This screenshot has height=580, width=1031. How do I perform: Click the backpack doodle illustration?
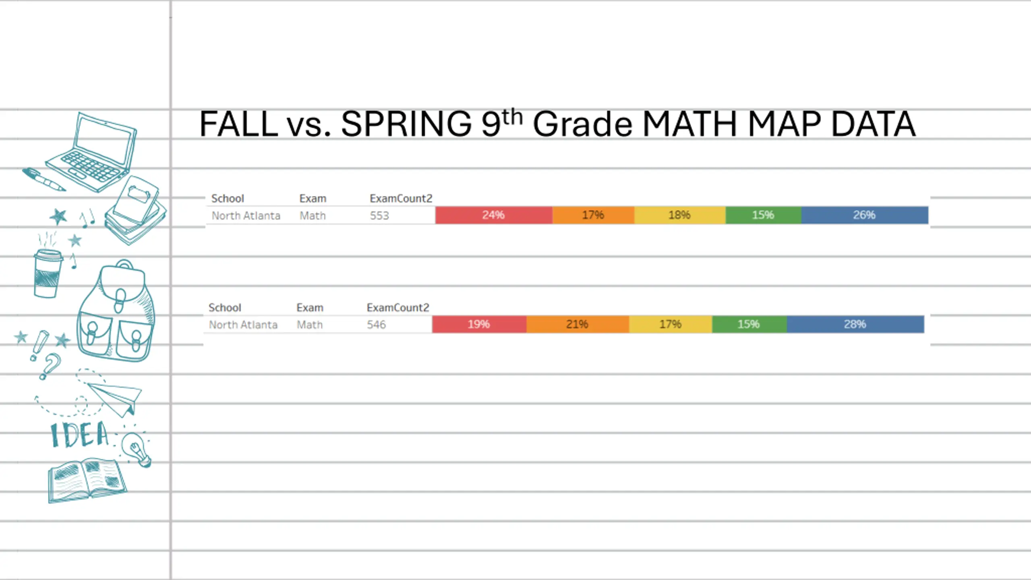116,311
